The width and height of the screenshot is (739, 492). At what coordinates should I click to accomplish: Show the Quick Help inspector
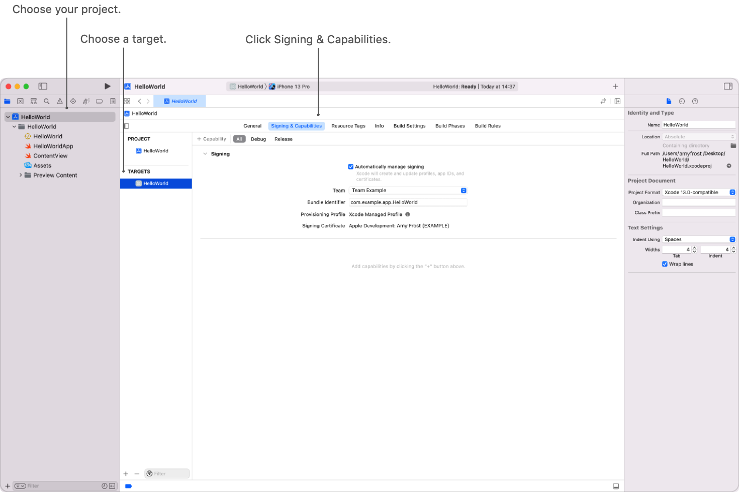point(695,101)
